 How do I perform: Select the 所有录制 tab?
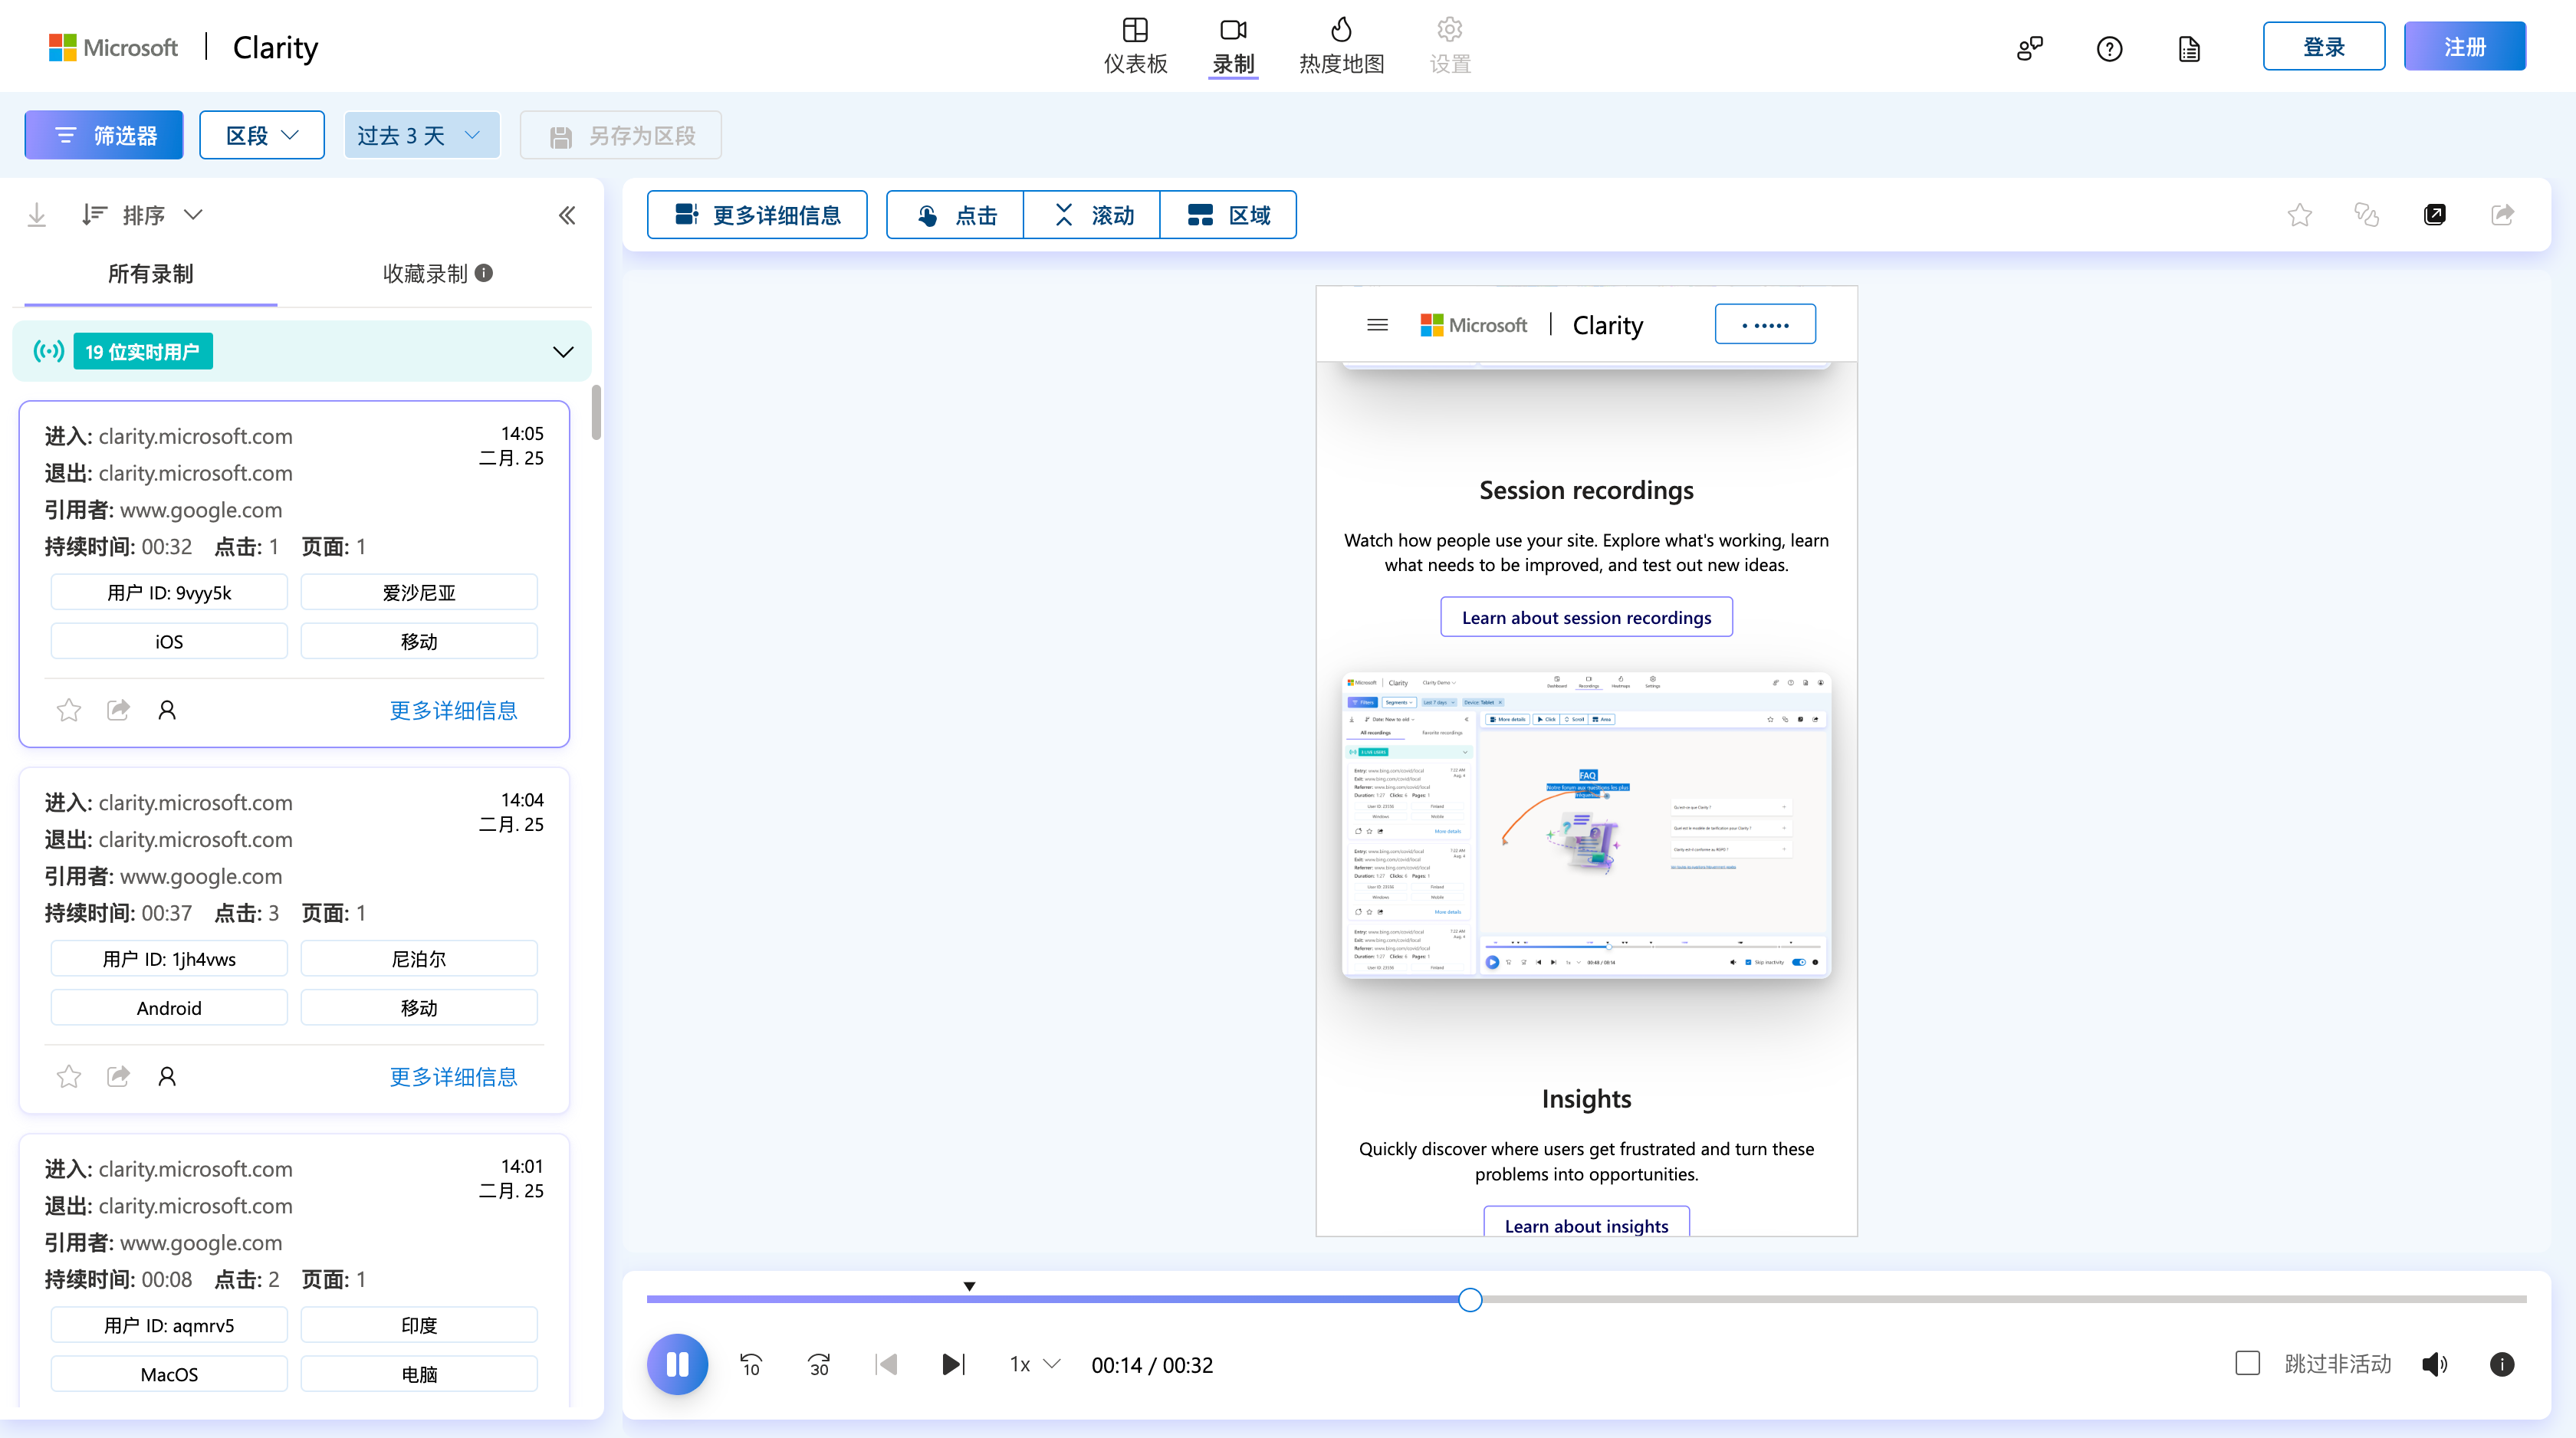[x=150, y=273]
